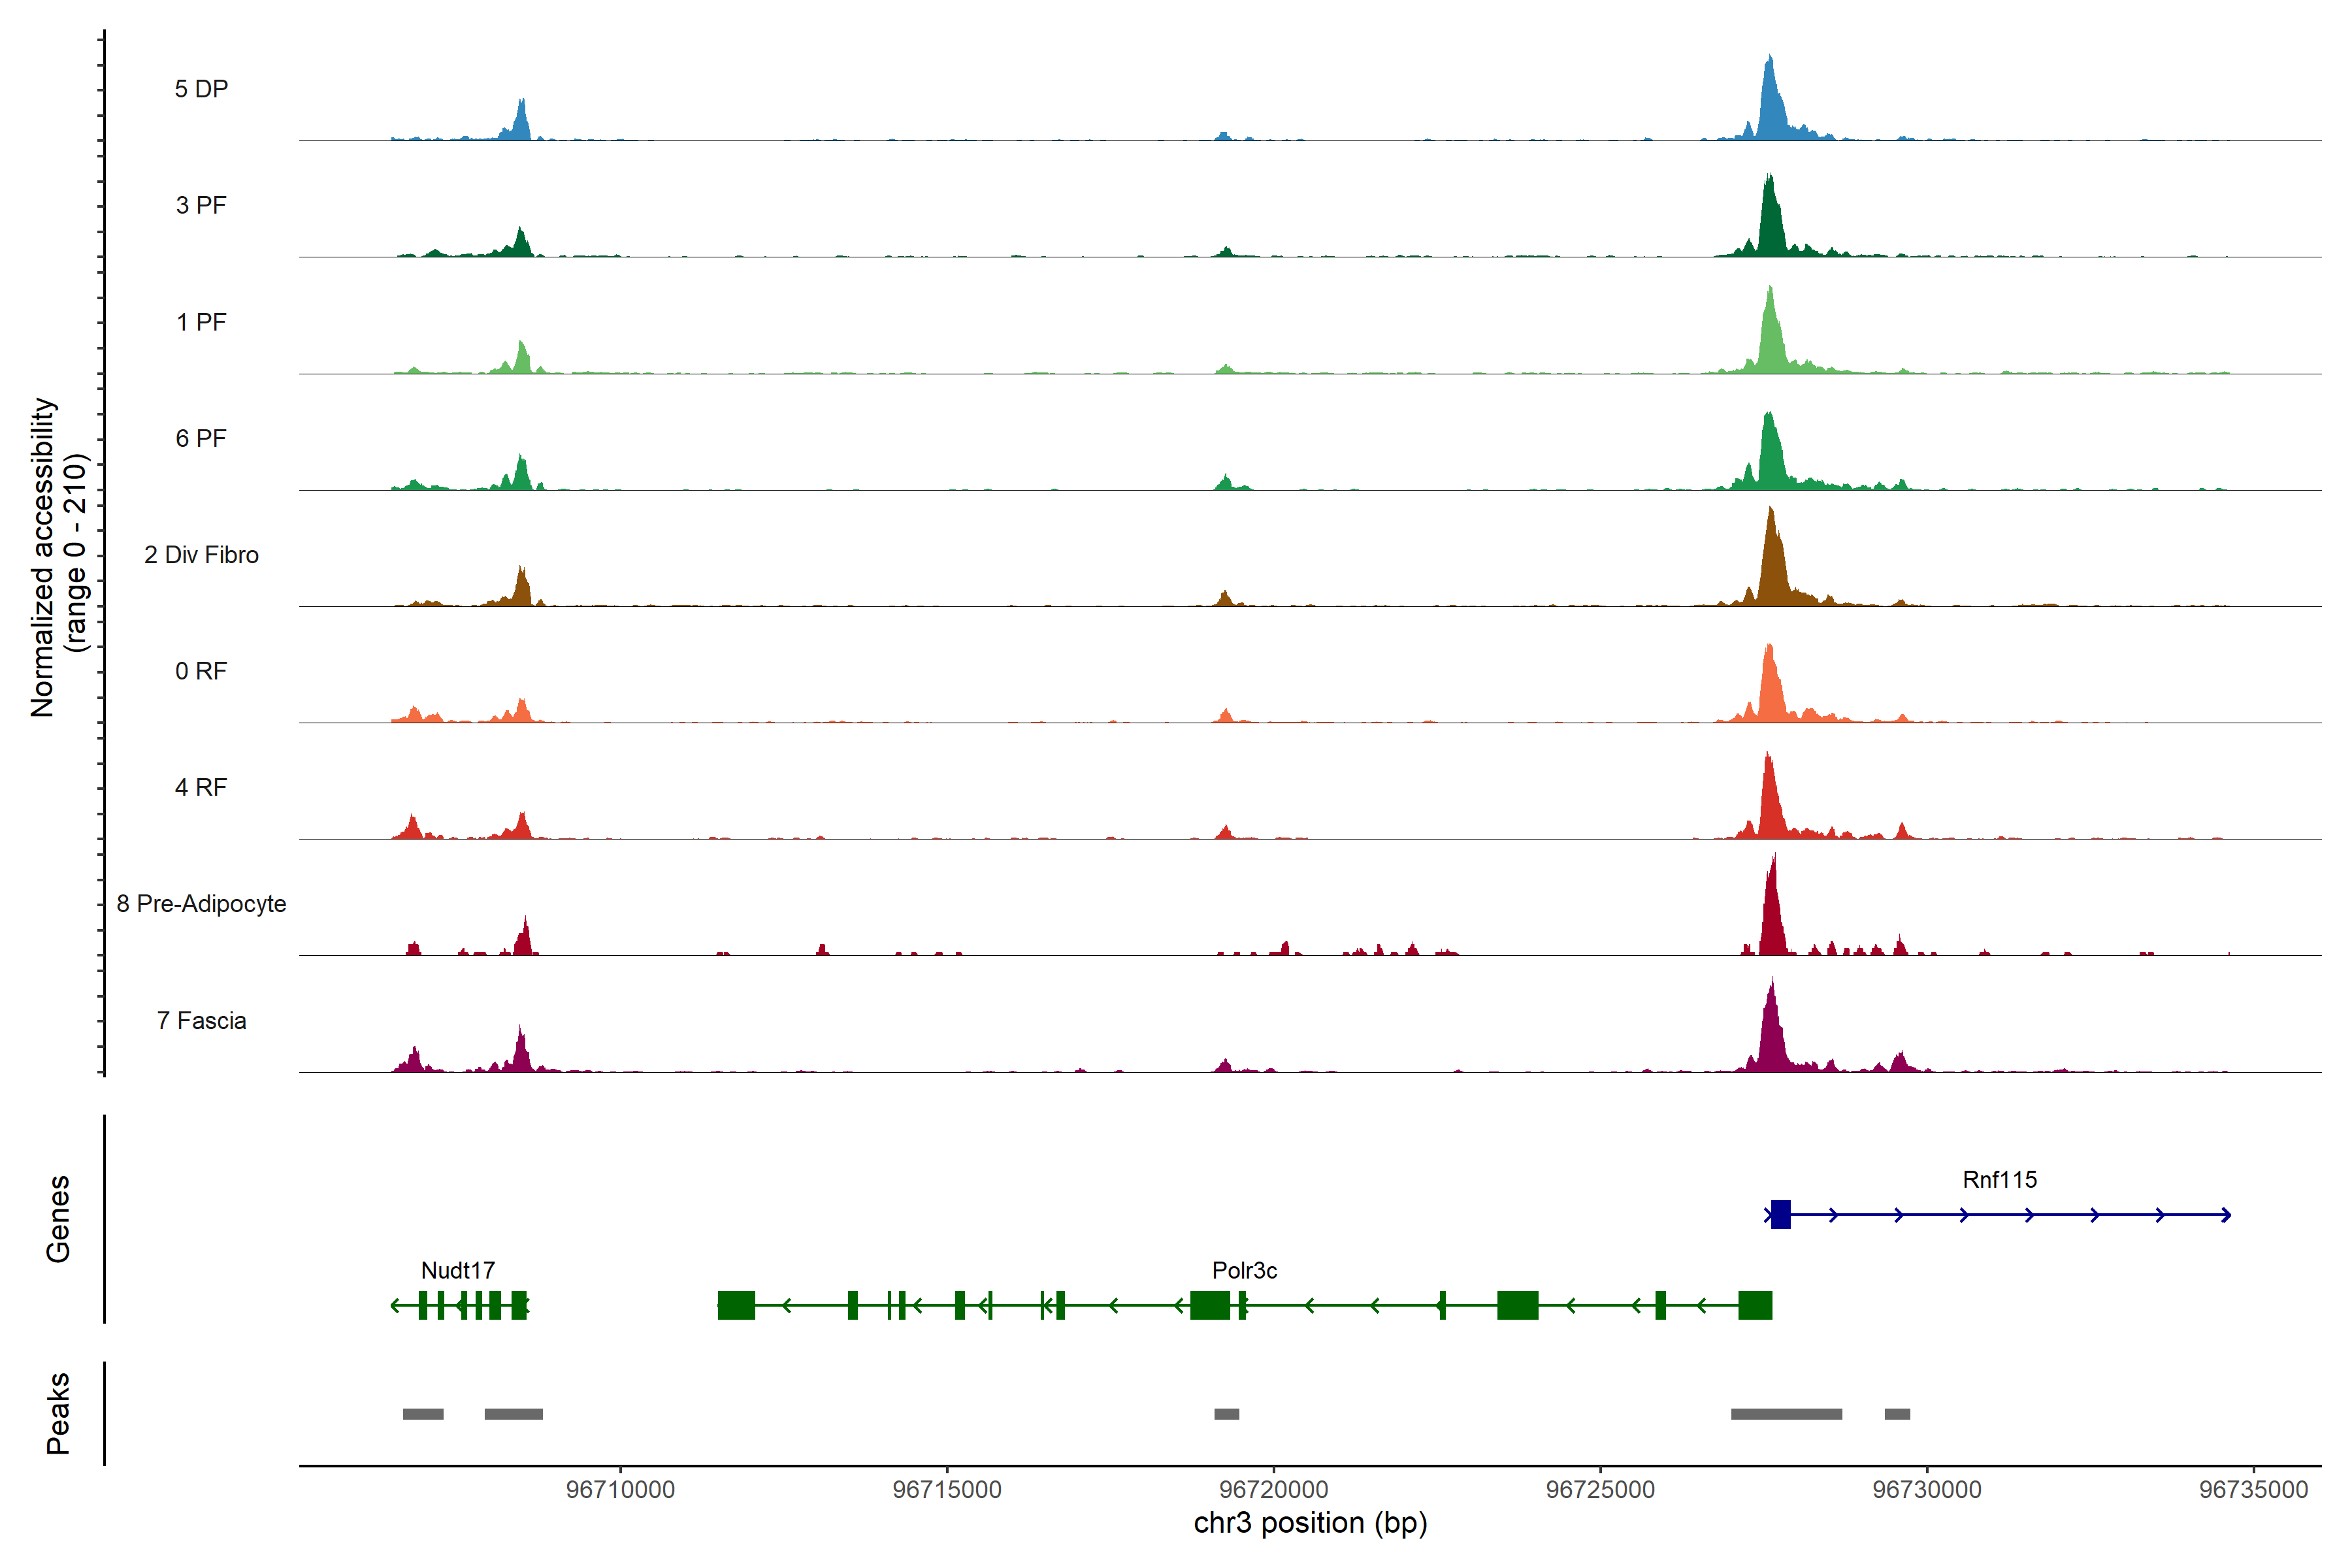Click the 7 Fascia track label
The height and width of the screenshot is (1568, 2352).
(201, 1020)
